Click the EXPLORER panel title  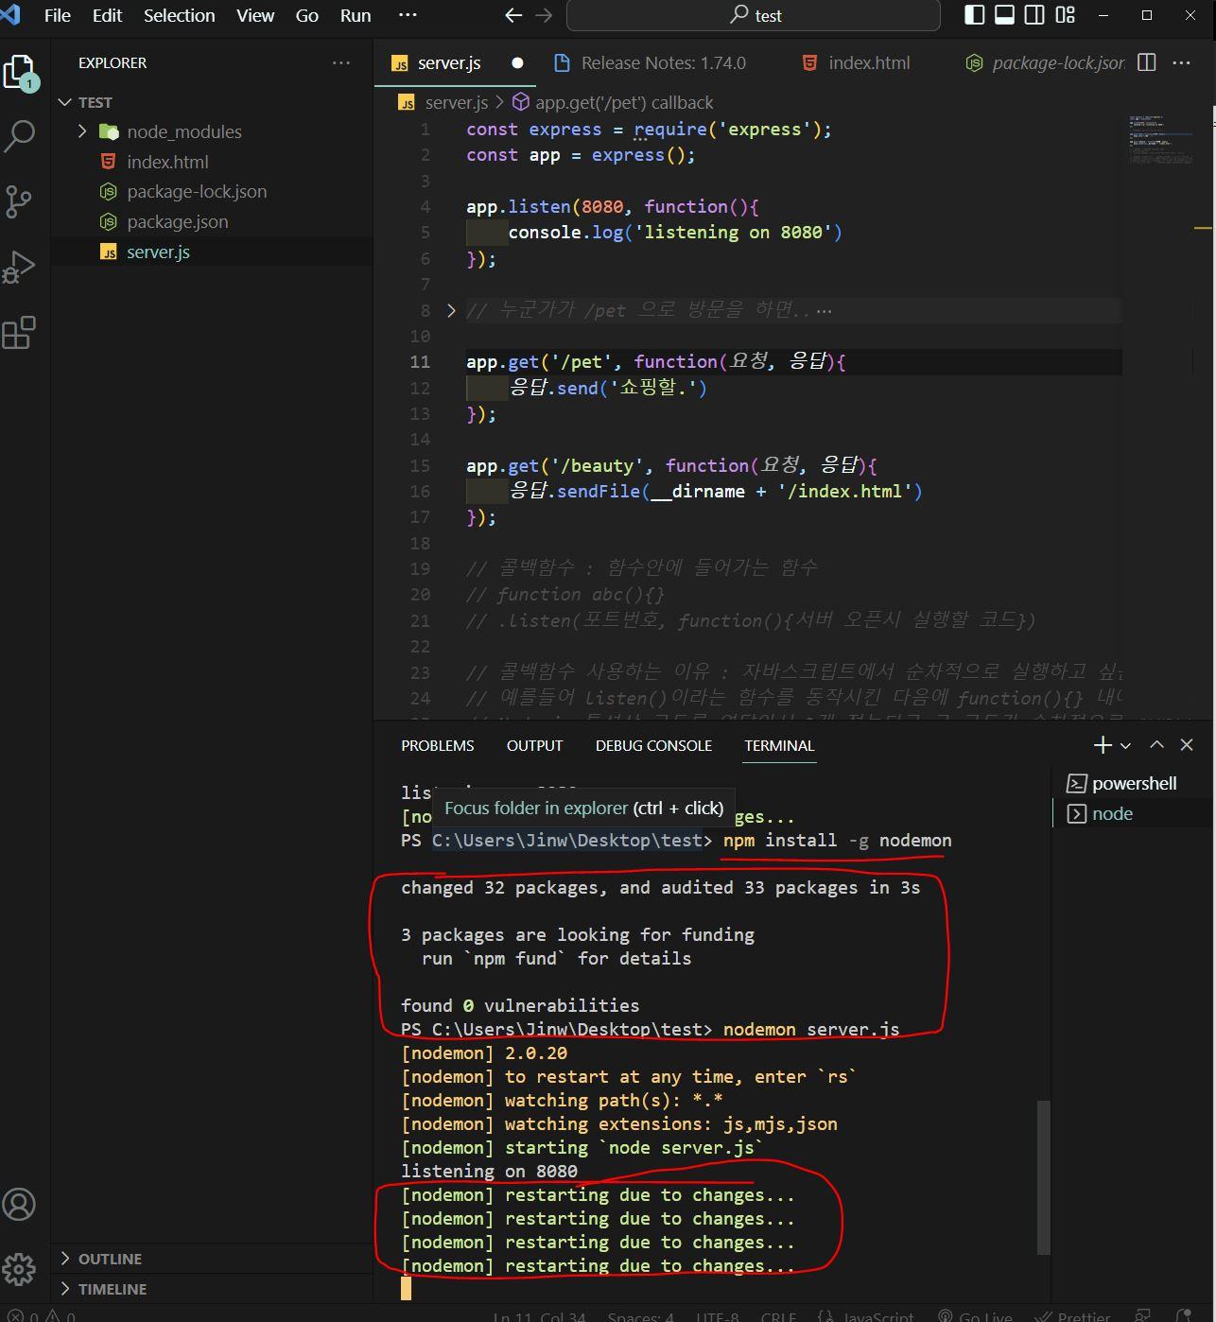coord(113,62)
